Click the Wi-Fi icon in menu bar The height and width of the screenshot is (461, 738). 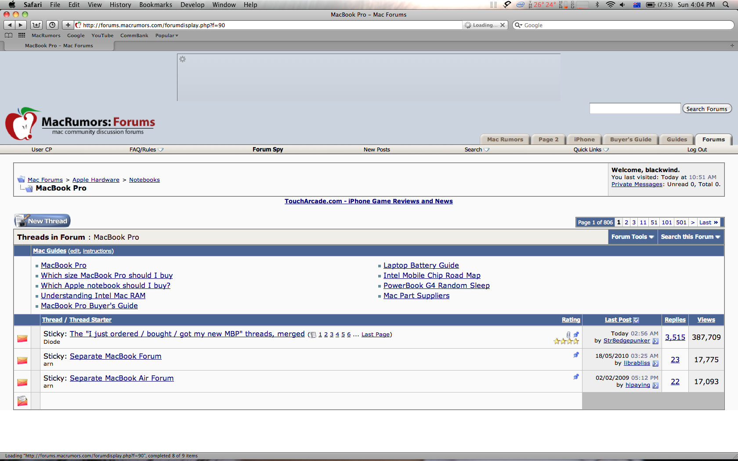(610, 5)
